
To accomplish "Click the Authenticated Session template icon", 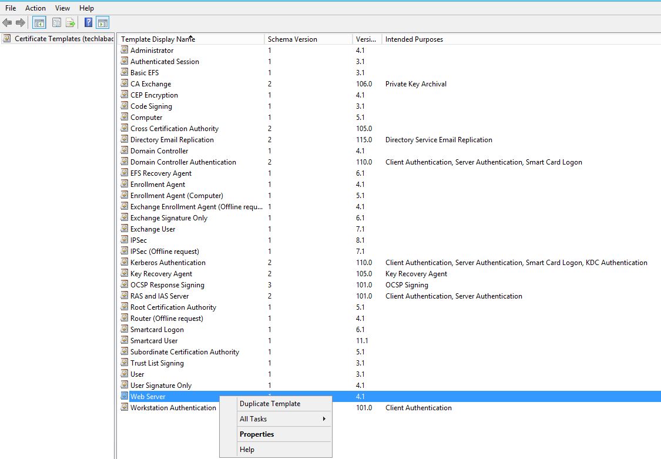I will (125, 61).
